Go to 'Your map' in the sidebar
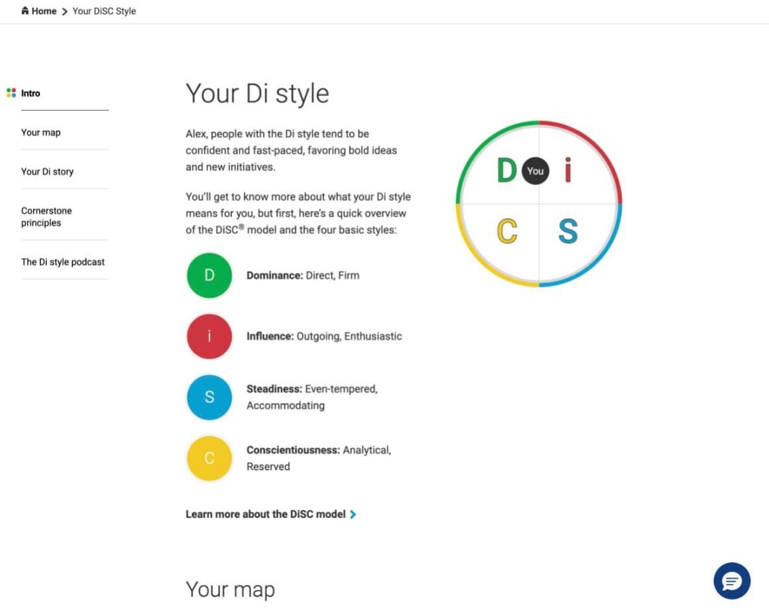Image resolution: width=769 pixels, height=616 pixels. coord(40,133)
